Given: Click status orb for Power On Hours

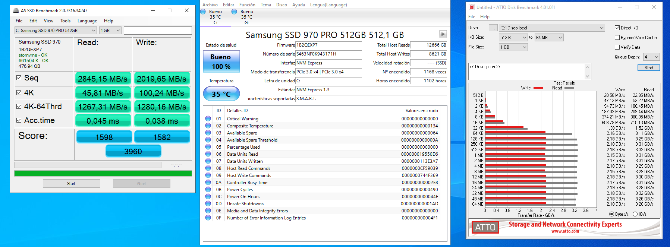Looking at the screenshot, I should [208, 196].
